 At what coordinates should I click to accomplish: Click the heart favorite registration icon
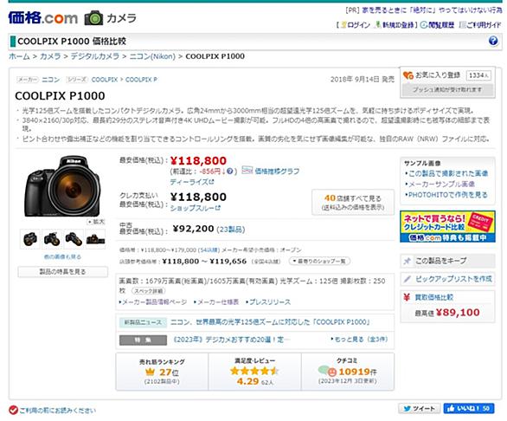408,75
